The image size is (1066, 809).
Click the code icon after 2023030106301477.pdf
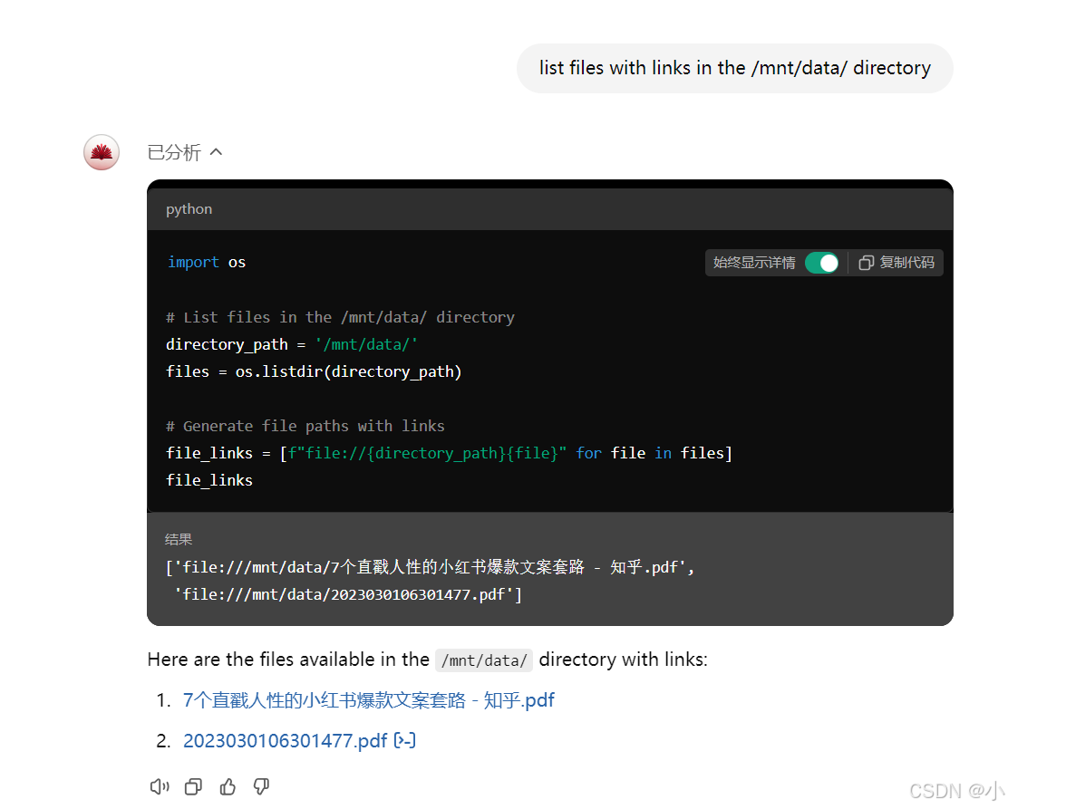(405, 741)
